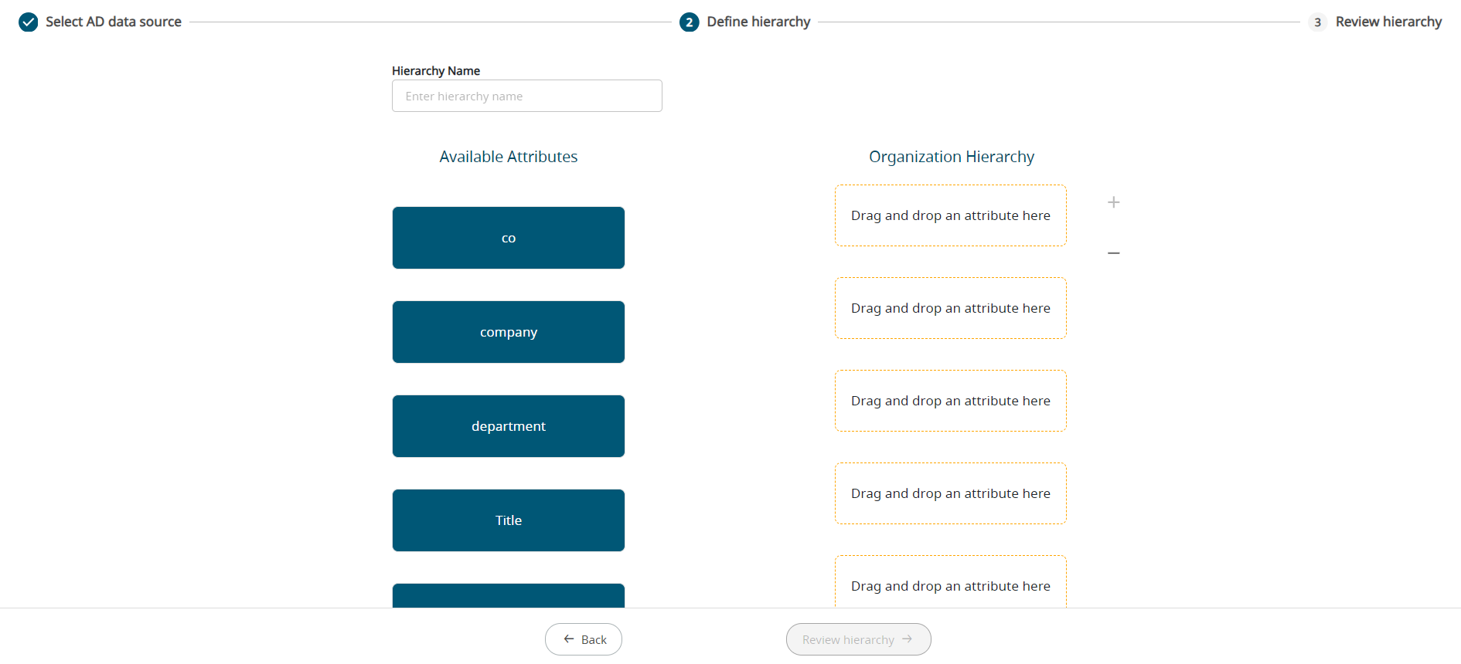Click the fifth hierarchy drop zone
This screenshot has width=1461, height=664.
pos(950,584)
